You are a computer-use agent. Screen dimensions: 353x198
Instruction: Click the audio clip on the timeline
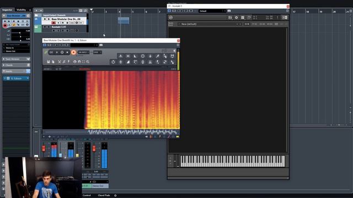click(124, 21)
